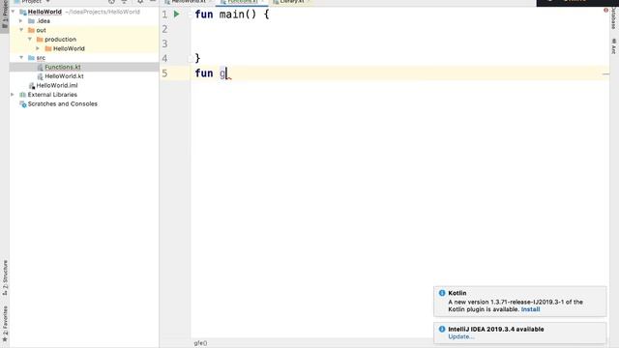Click Install link in Kotlin notification

[530, 309]
